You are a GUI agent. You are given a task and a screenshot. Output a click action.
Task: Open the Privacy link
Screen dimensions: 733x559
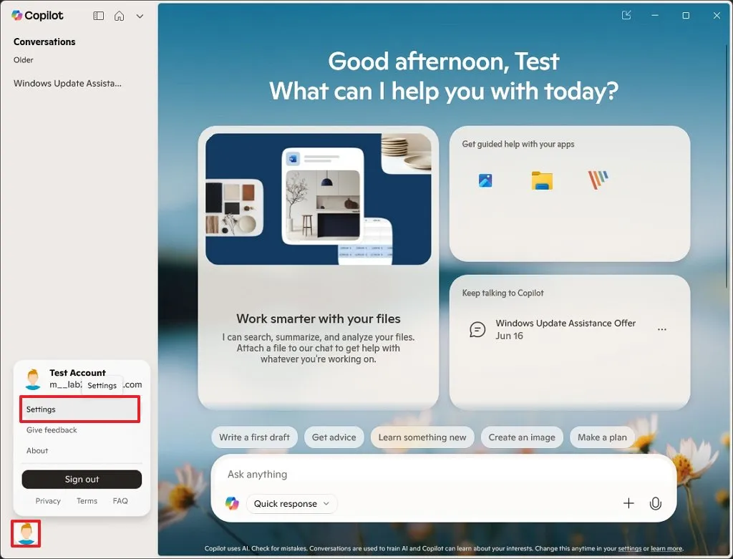point(48,501)
